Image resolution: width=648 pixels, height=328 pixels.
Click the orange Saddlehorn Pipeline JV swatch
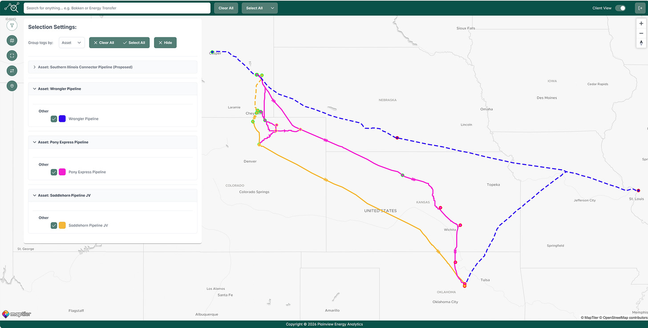(62, 225)
